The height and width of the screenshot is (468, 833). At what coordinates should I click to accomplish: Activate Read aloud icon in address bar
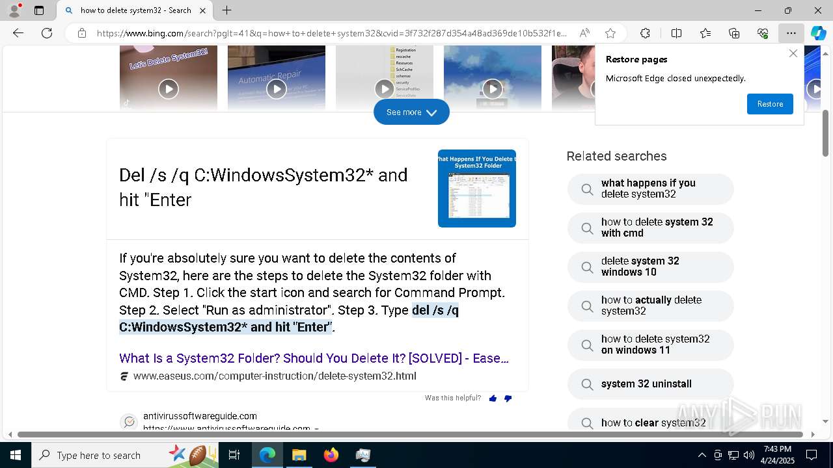(584, 33)
